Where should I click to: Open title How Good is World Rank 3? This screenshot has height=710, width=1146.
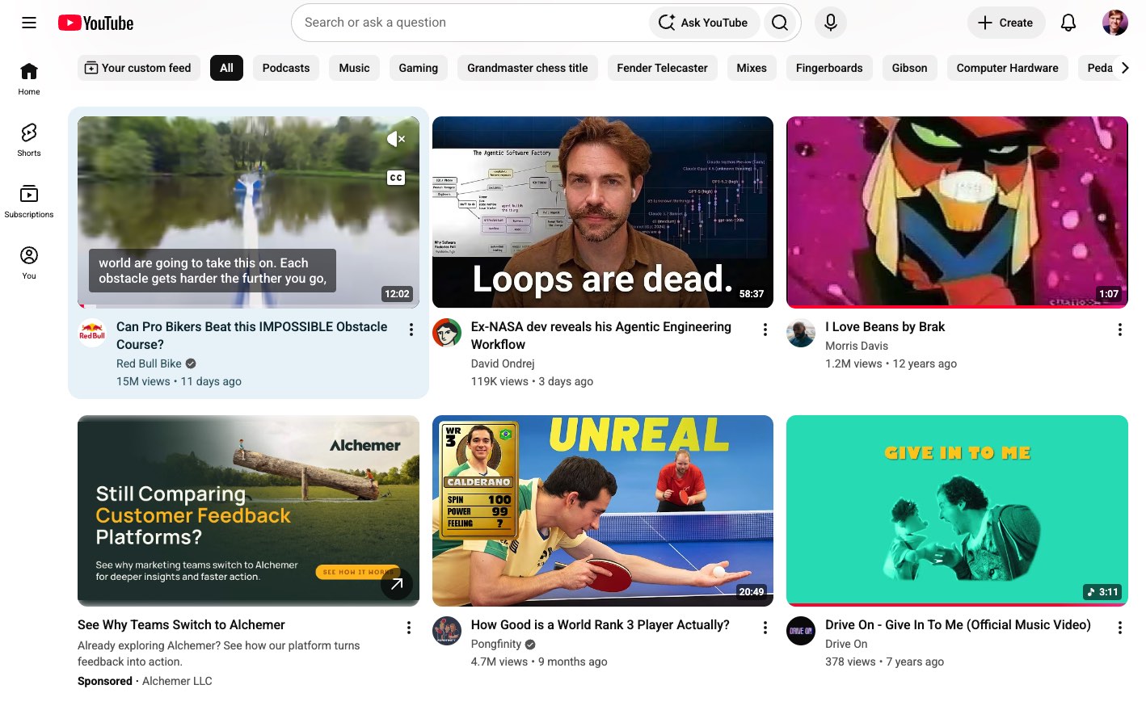600,624
